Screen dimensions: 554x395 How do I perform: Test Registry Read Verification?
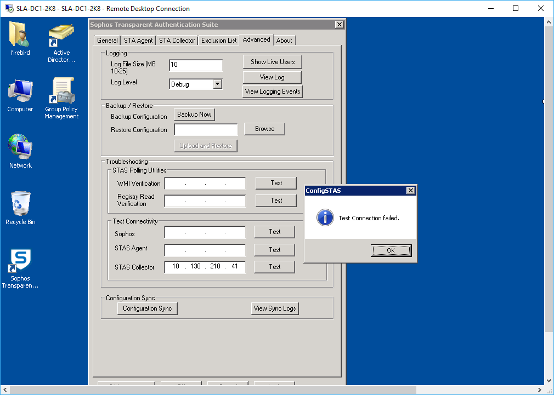pos(276,201)
